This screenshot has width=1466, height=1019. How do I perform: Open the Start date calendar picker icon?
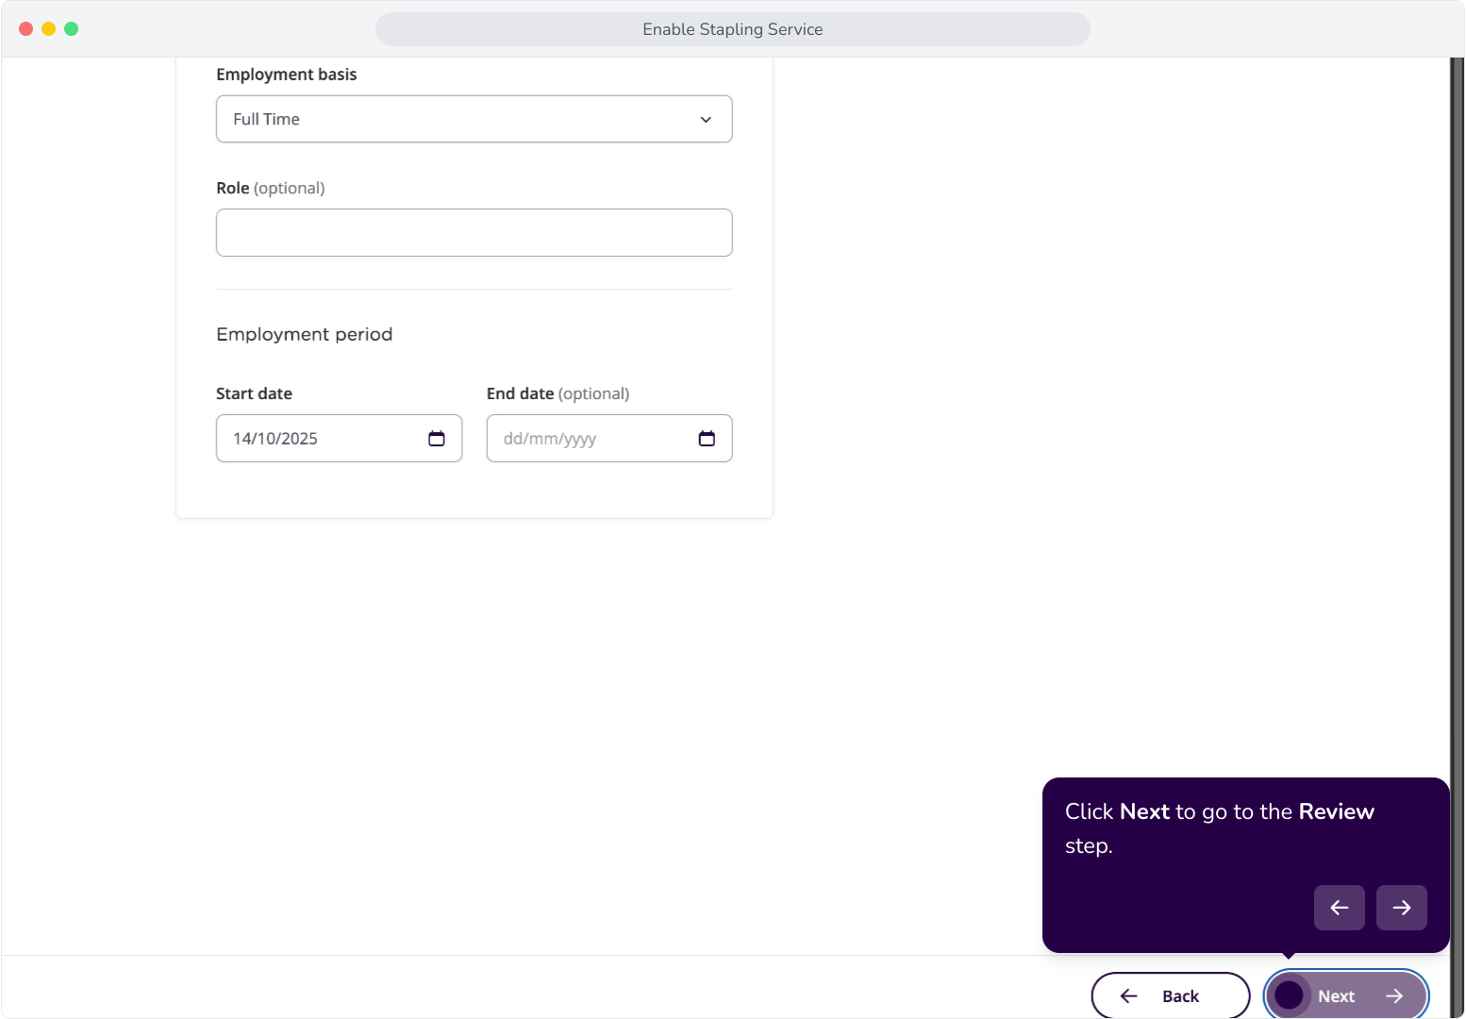[x=436, y=439]
